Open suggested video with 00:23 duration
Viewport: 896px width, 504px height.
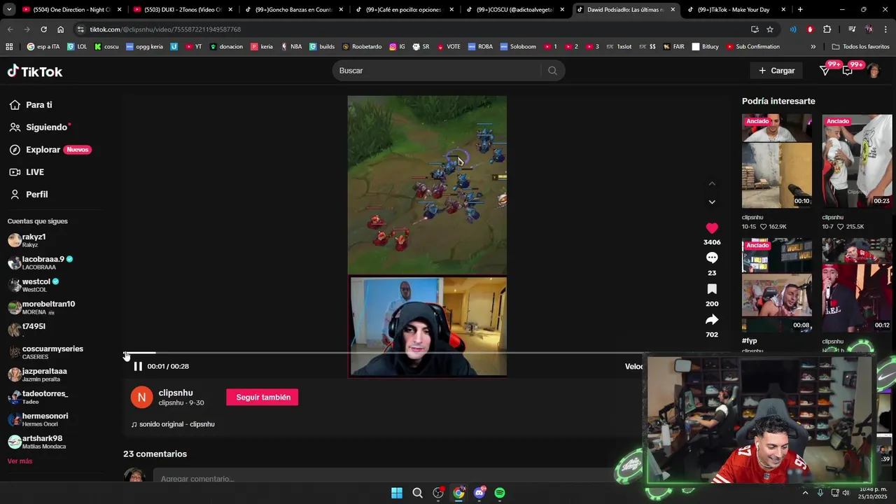[x=857, y=161]
